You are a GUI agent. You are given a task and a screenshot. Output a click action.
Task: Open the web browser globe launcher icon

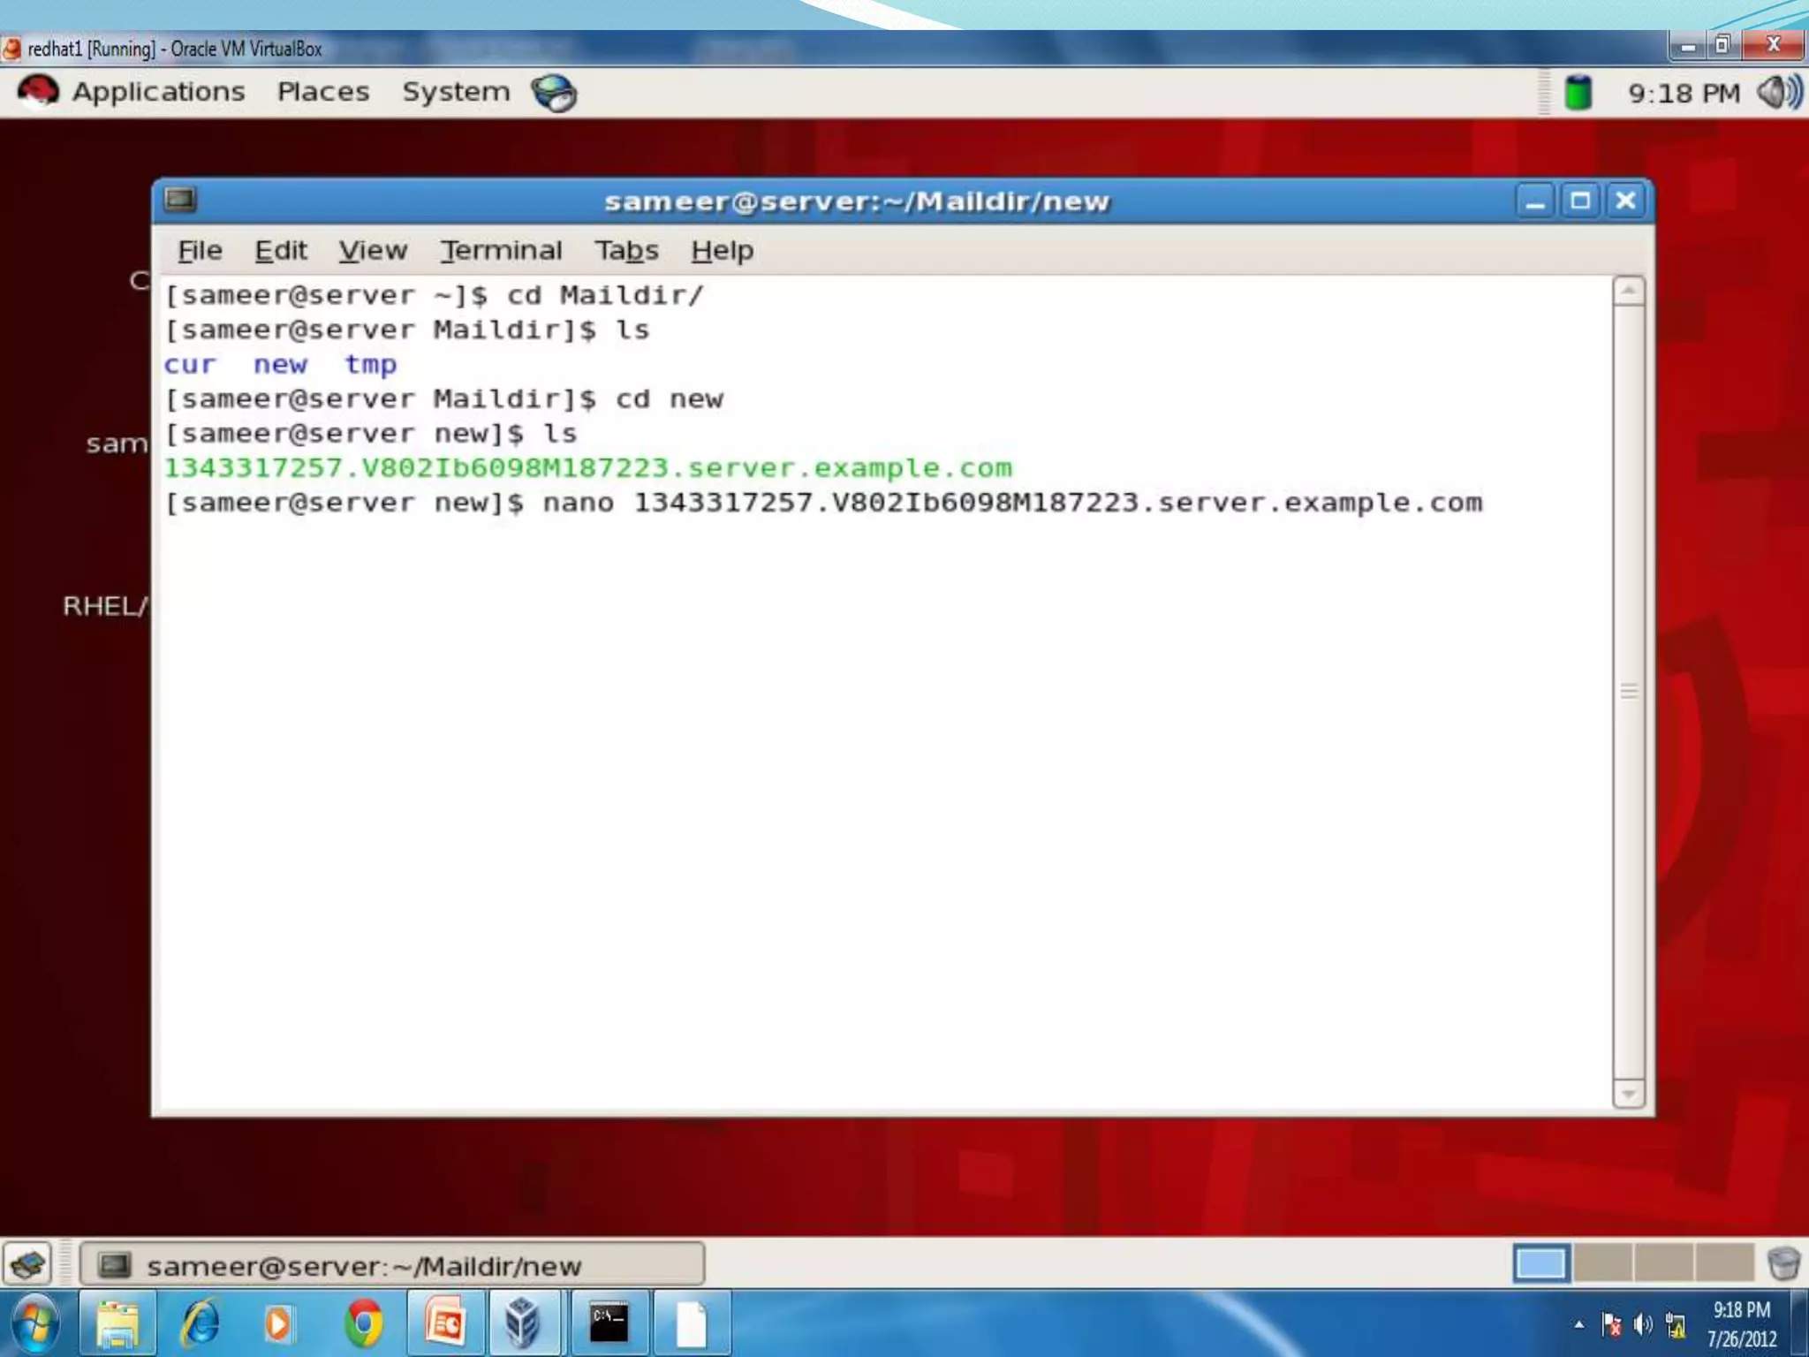coord(554,93)
